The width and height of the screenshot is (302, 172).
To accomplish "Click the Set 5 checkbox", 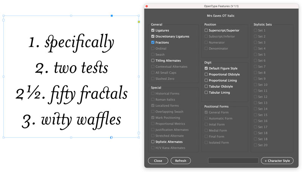I will 256,54.
